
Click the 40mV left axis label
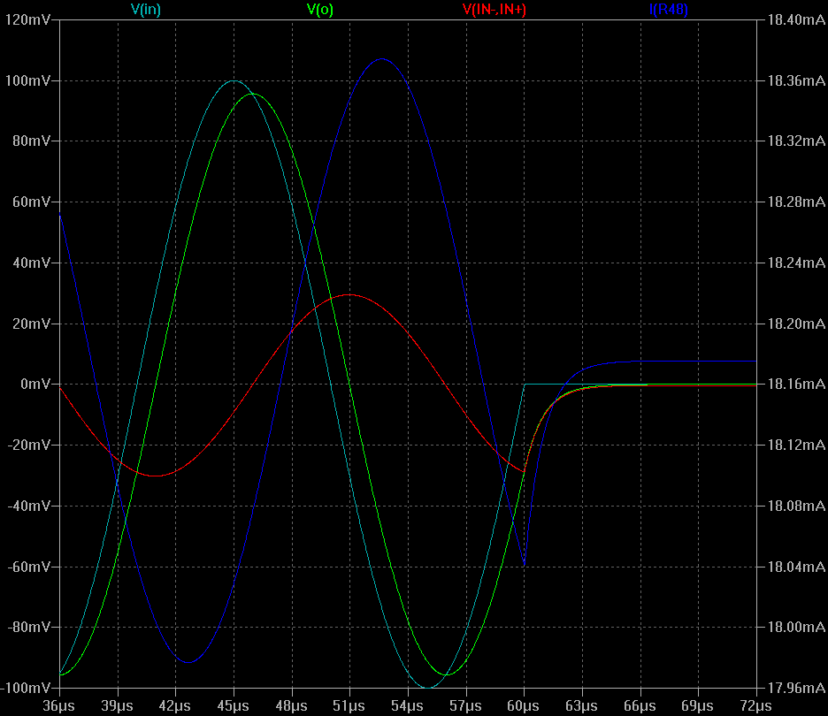31,263
